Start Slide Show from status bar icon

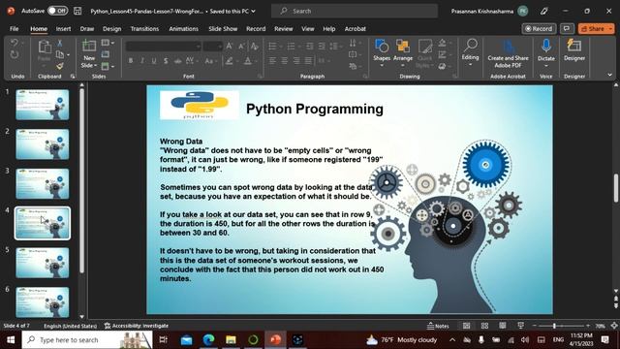521,326
